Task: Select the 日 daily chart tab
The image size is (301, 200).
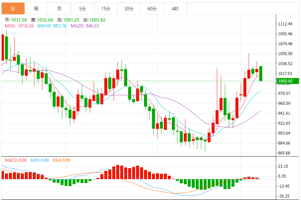Action: (13, 9)
